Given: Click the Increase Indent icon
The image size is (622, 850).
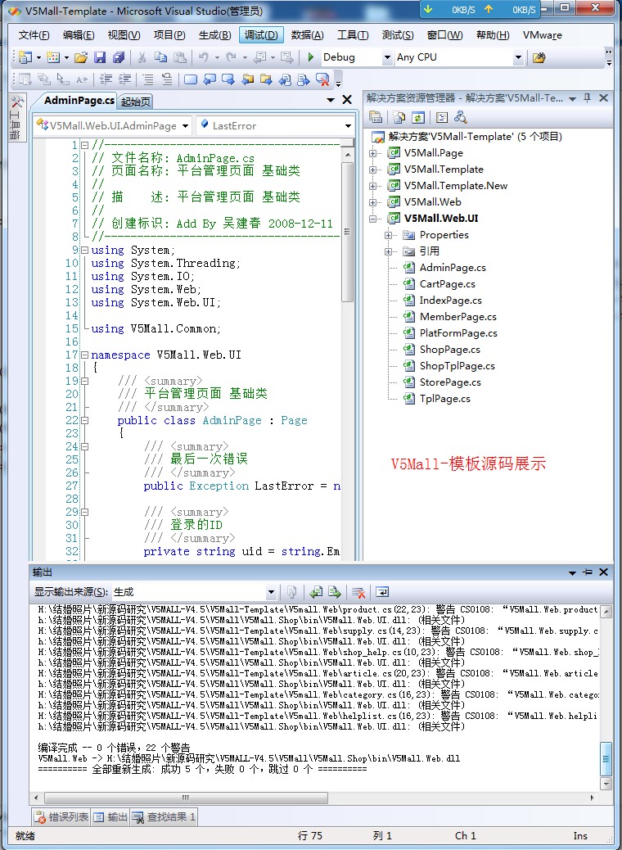Looking at the screenshot, I should 124,79.
